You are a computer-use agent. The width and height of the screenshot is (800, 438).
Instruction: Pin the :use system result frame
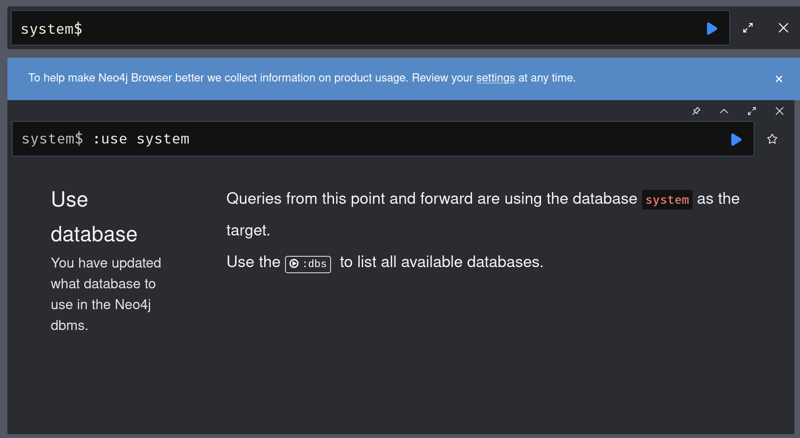[x=696, y=111]
